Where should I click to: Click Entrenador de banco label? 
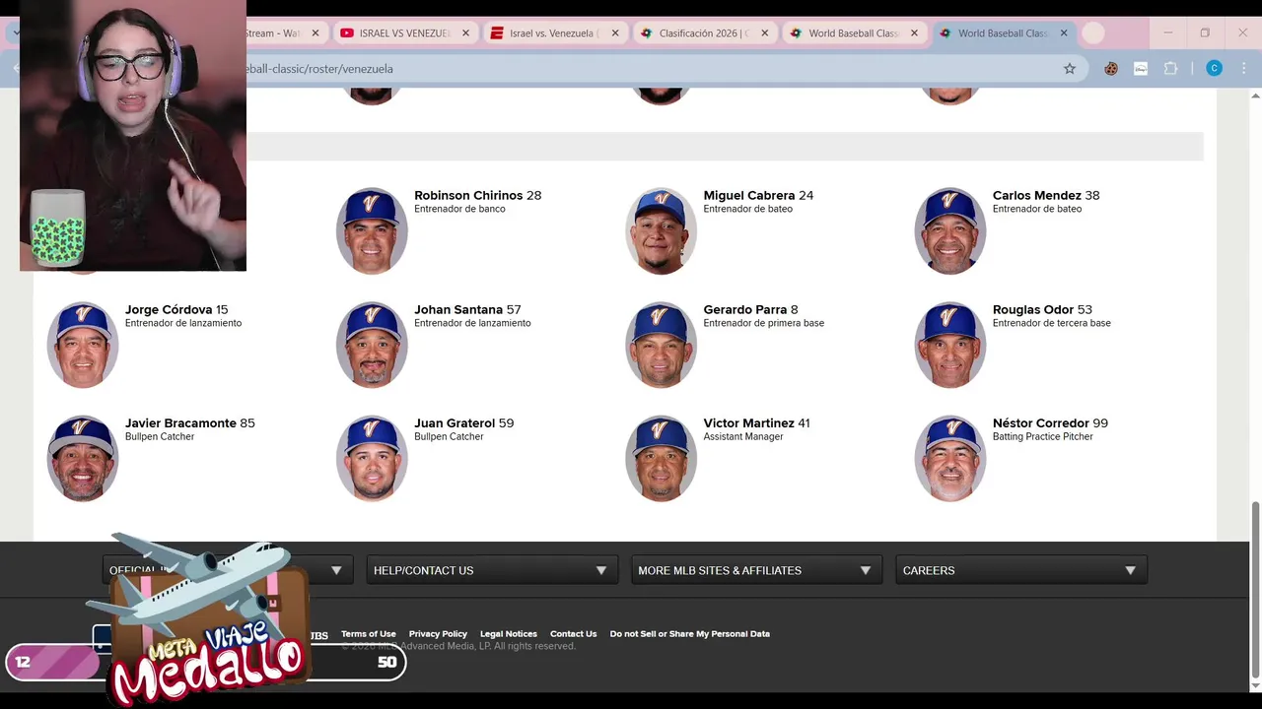click(459, 209)
